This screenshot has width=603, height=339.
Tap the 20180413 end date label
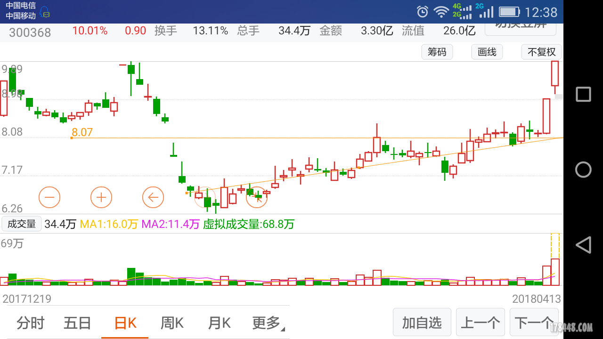(x=537, y=299)
